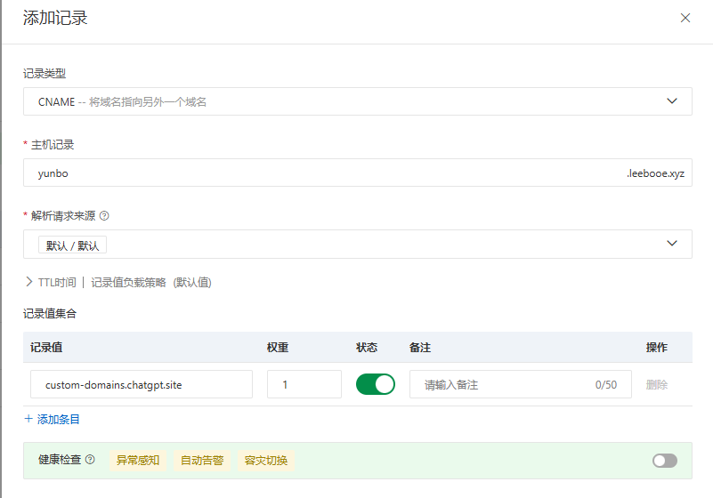
Task: Click the 备注 column header
Action: coord(420,348)
